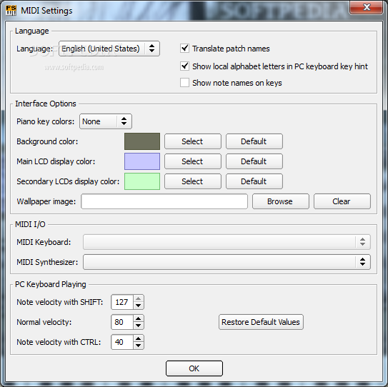
Task: Confirm settings with OK button
Action: click(x=194, y=368)
